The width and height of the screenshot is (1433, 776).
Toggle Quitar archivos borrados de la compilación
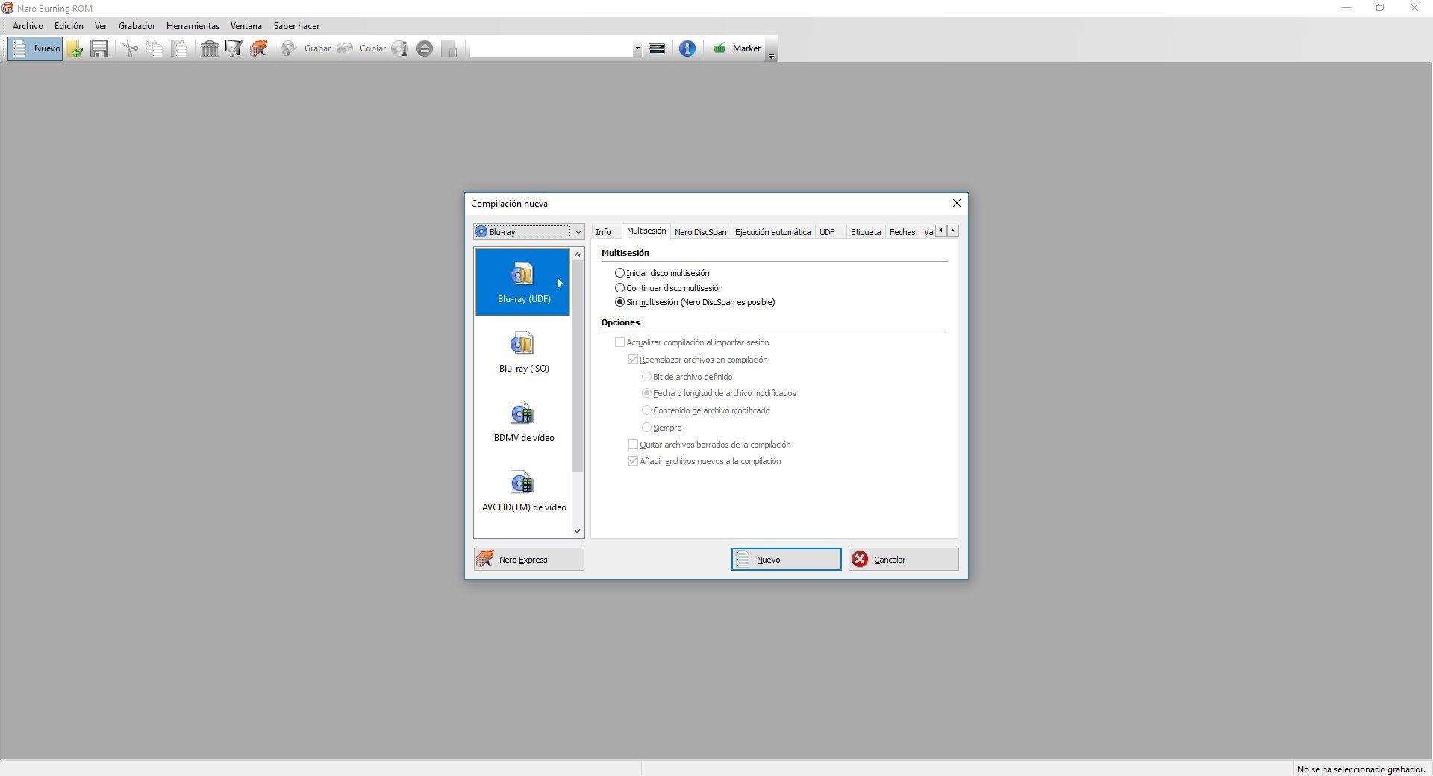709,445
